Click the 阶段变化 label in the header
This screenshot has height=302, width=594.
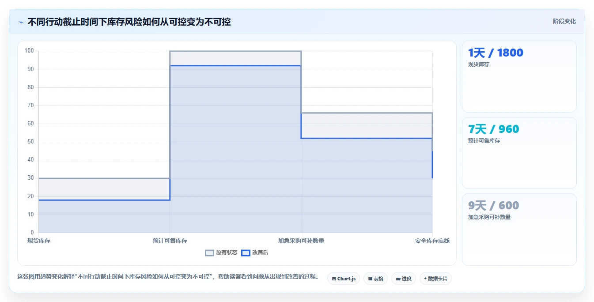(564, 21)
